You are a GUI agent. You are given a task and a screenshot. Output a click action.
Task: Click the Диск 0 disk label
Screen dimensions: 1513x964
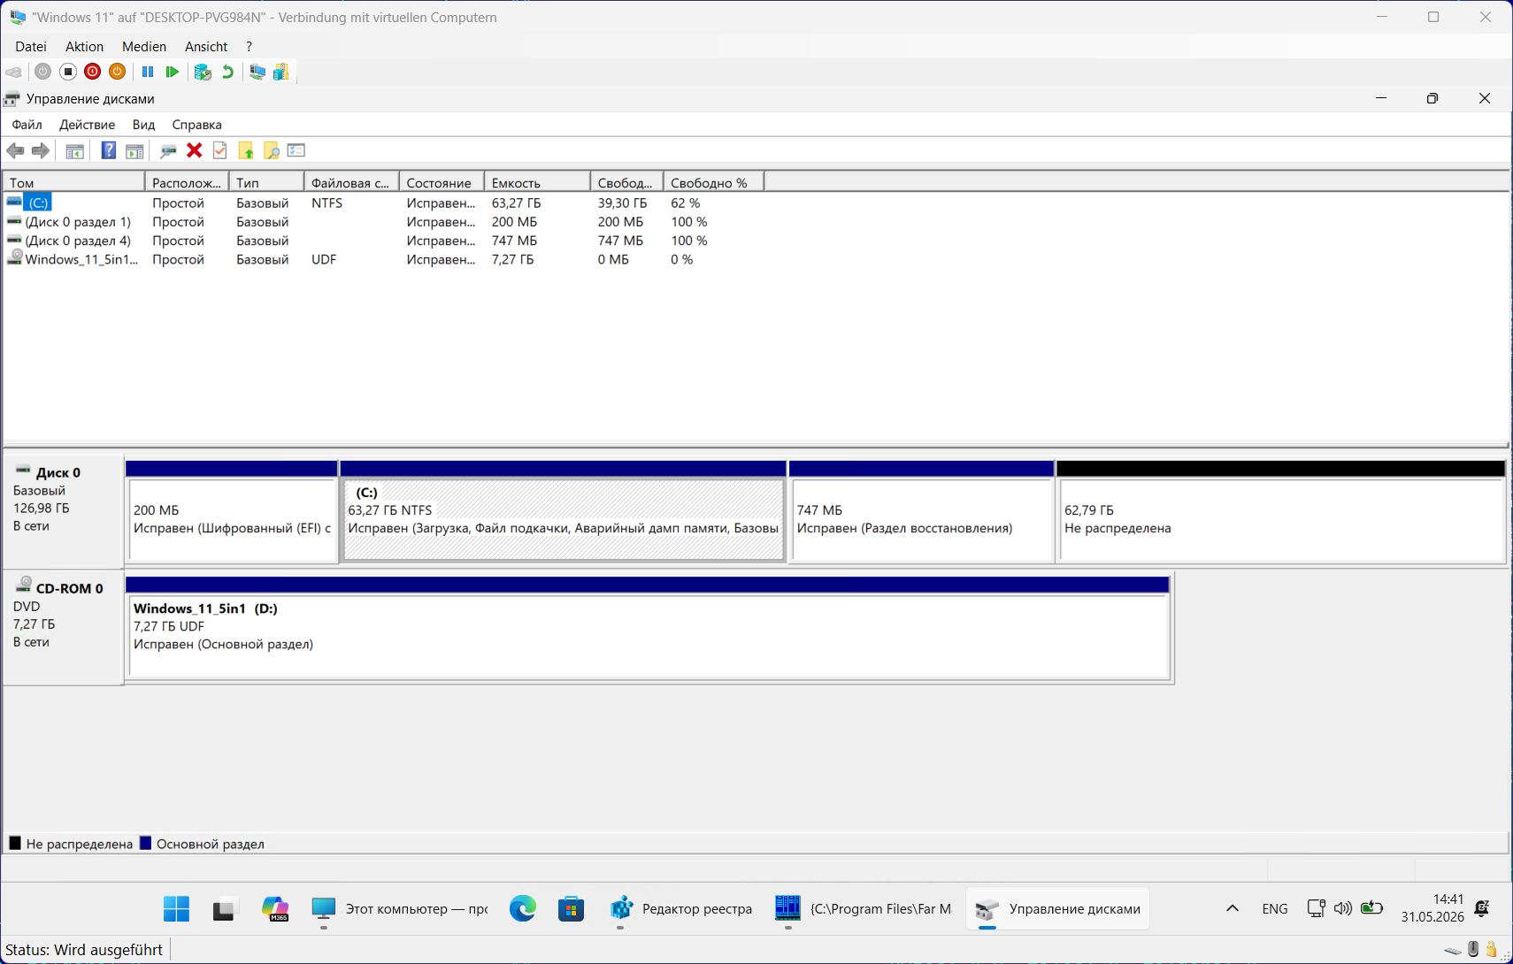[63, 511]
